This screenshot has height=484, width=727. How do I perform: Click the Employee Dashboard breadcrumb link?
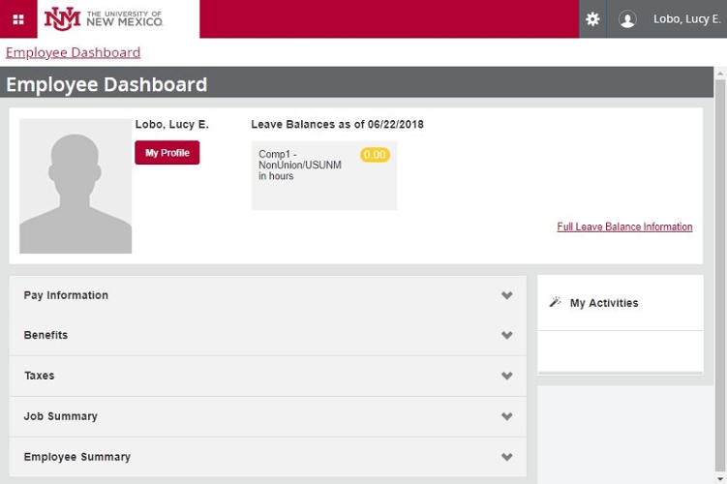73,52
